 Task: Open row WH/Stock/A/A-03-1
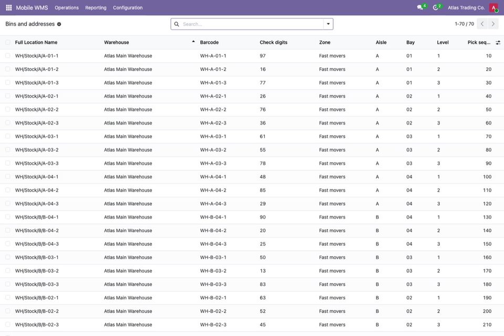tap(252, 136)
